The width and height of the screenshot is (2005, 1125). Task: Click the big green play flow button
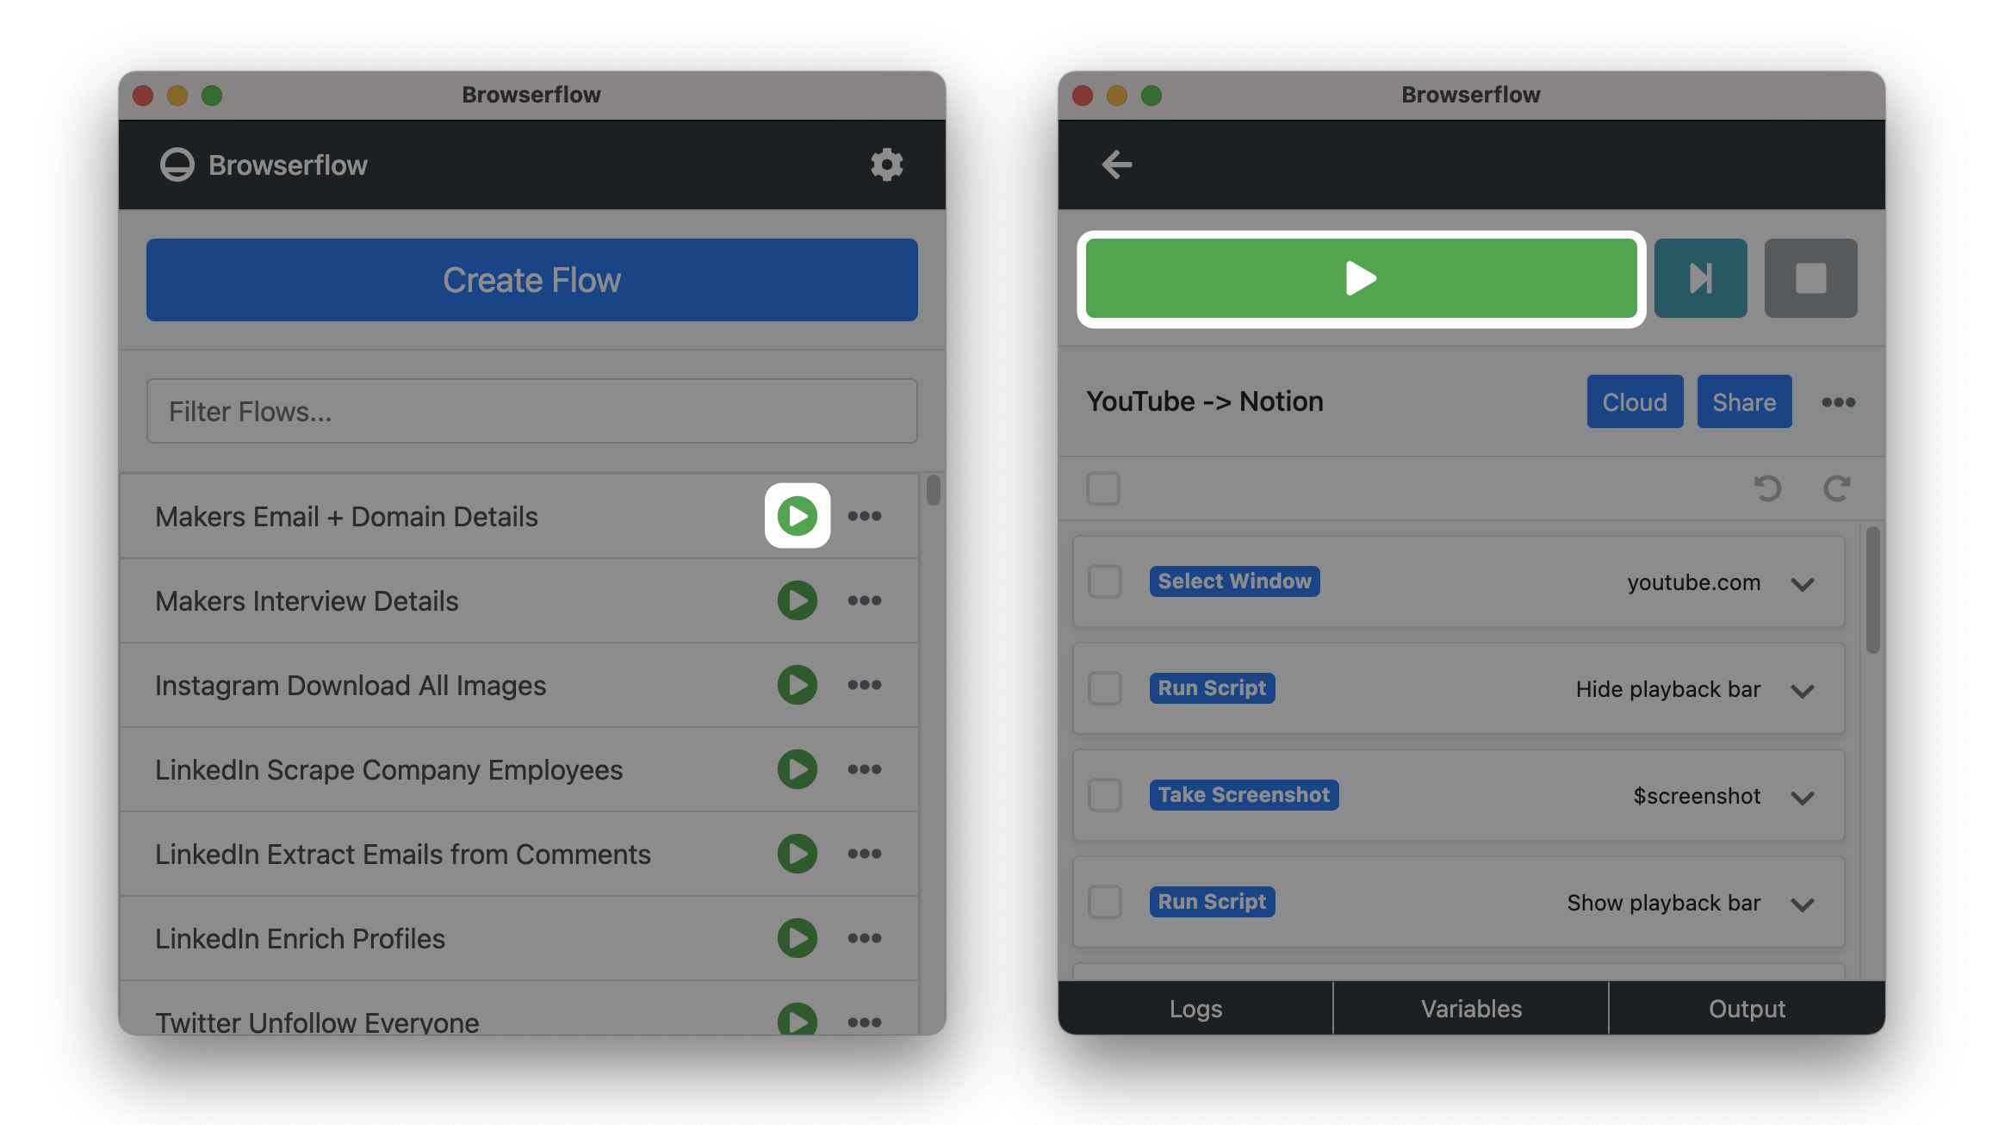(x=1361, y=278)
